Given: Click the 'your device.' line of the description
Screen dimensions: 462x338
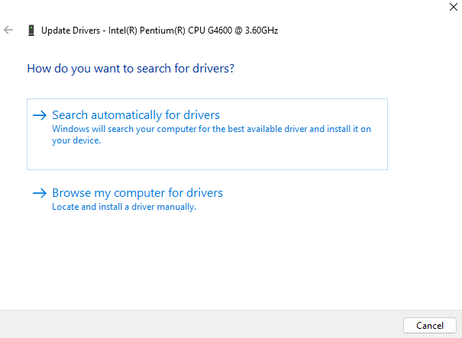Looking at the screenshot, I should click(76, 140).
